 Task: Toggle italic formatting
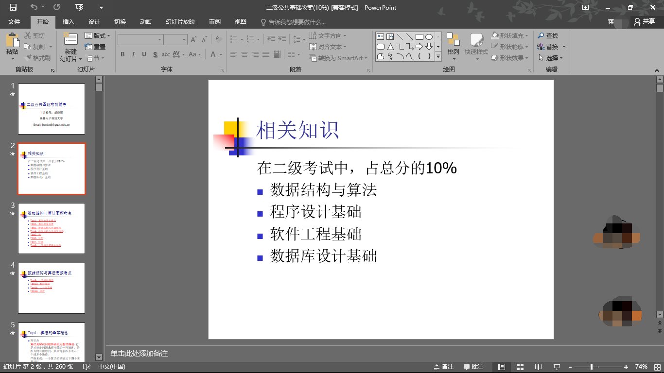133,54
